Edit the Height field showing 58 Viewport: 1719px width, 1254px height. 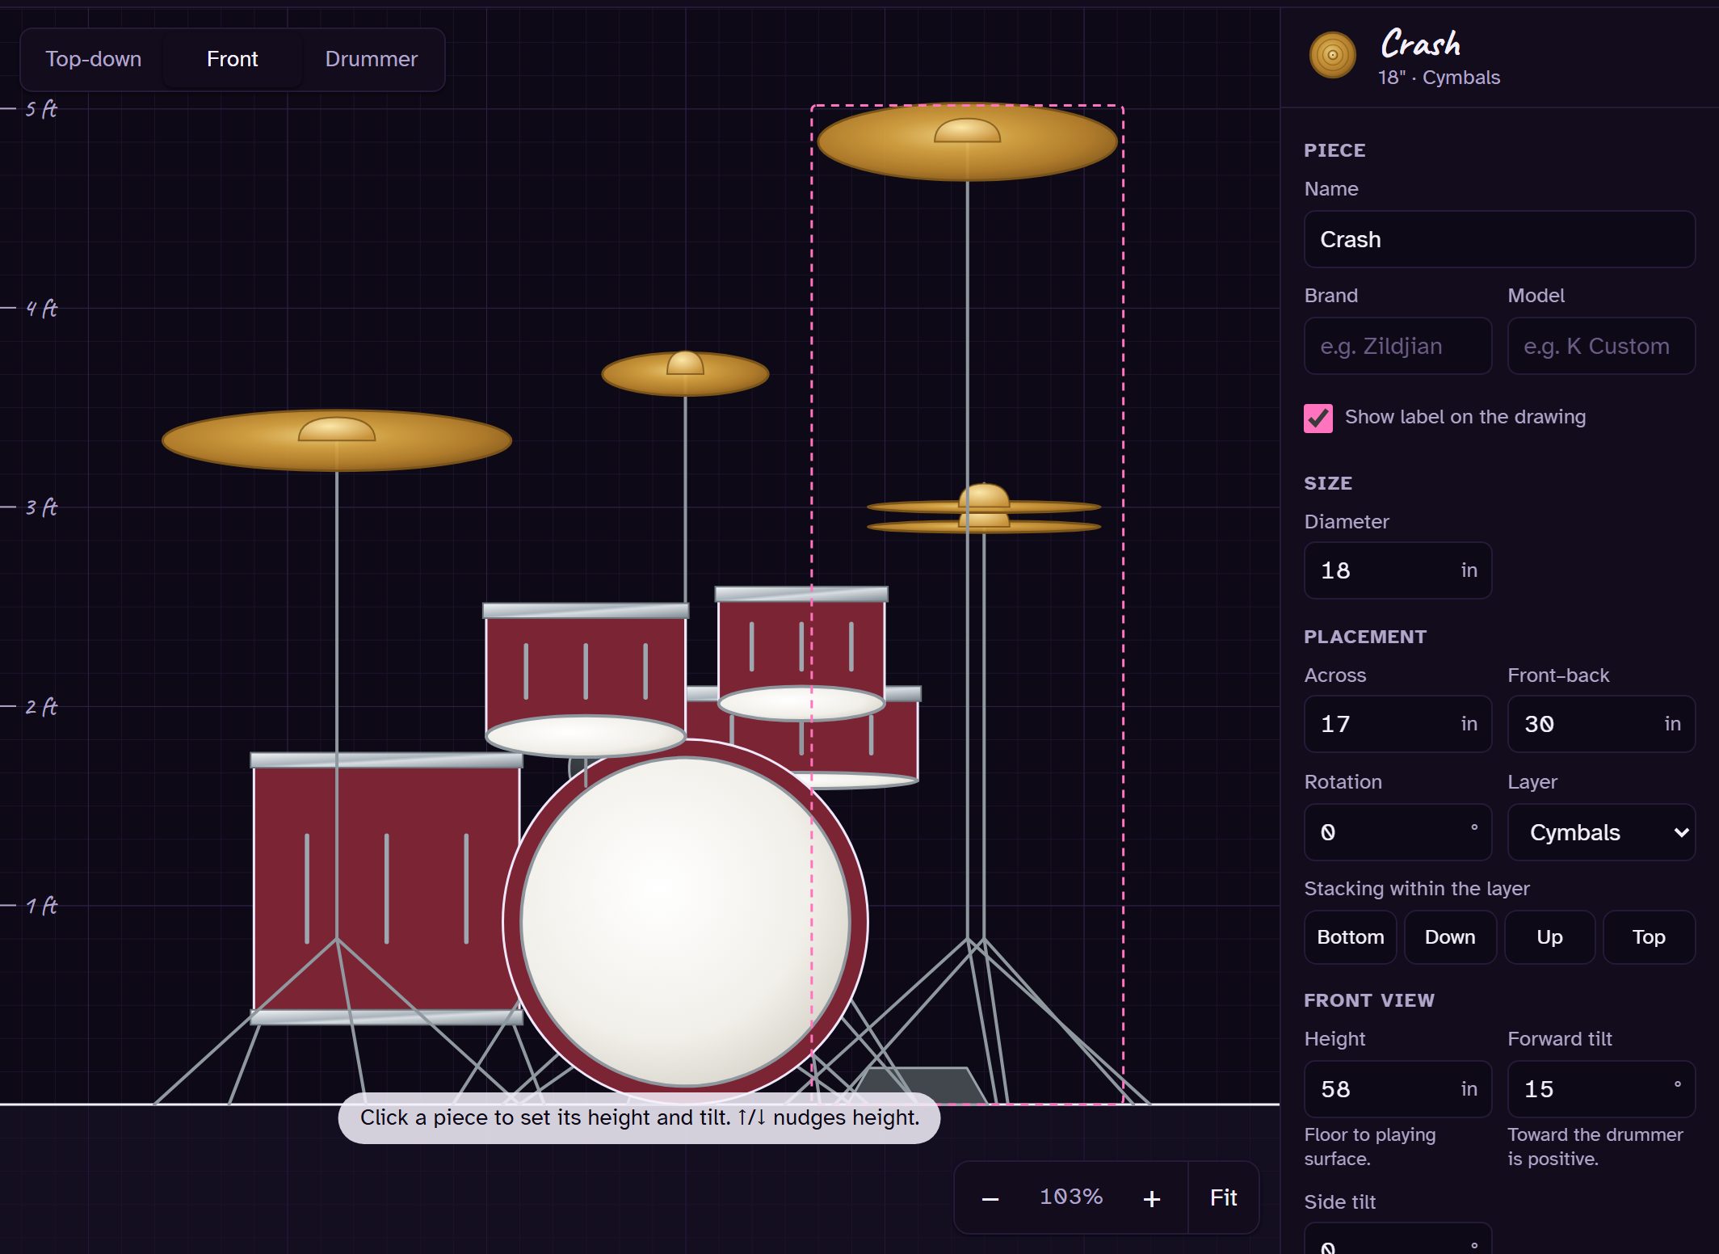1397,1089
